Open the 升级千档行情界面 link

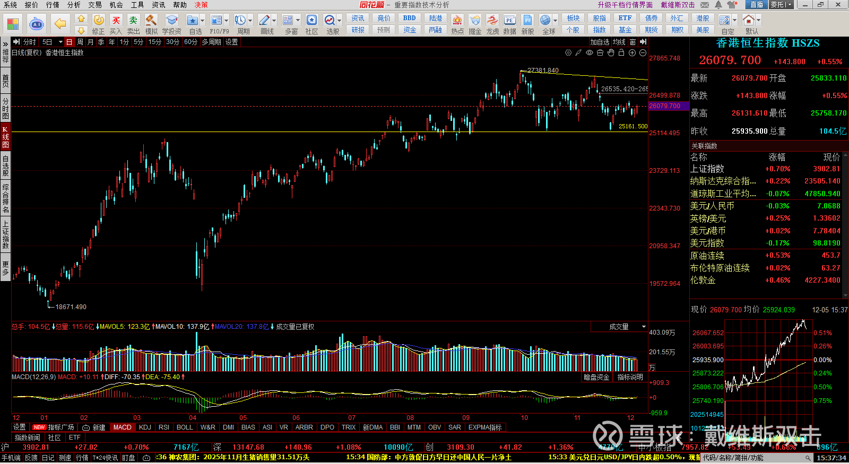point(625,5)
